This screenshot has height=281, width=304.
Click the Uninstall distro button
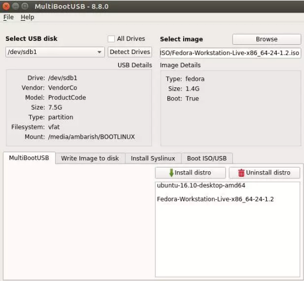[x=265, y=172]
